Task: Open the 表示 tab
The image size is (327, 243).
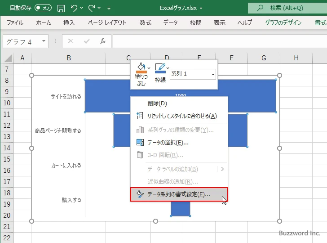Action: tap(219, 22)
